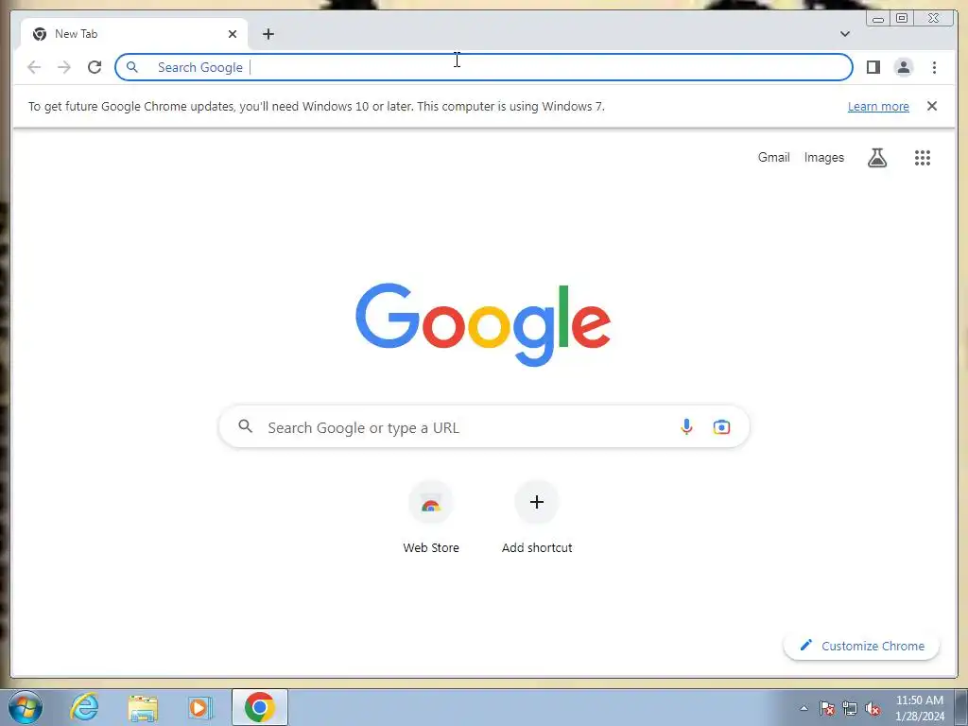Open the Chrome three-dot menu
The image size is (968, 726).
point(934,67)
